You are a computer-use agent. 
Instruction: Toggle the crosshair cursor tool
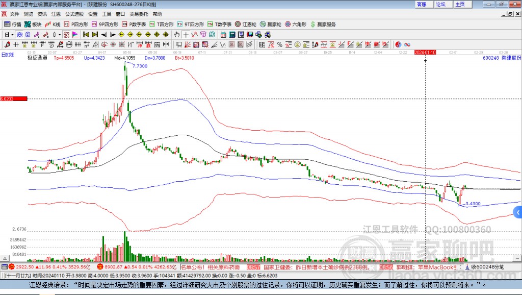[186, 35]
